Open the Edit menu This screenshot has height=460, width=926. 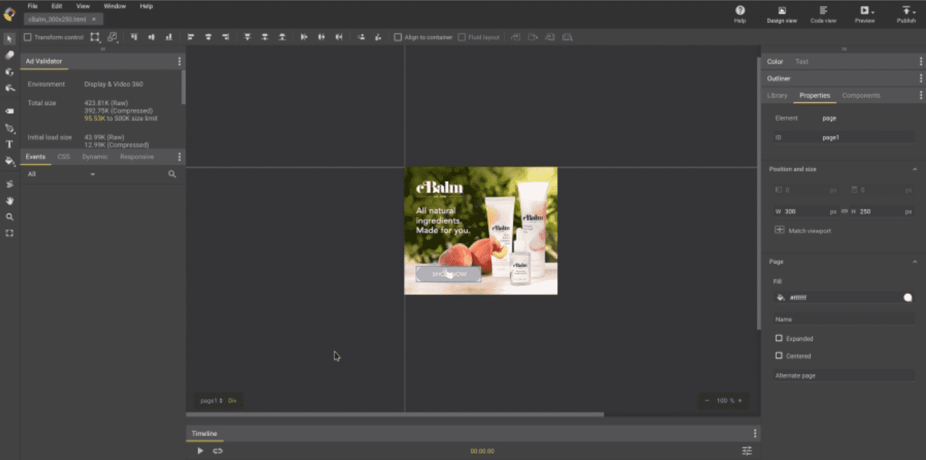(x=57, y=6)
